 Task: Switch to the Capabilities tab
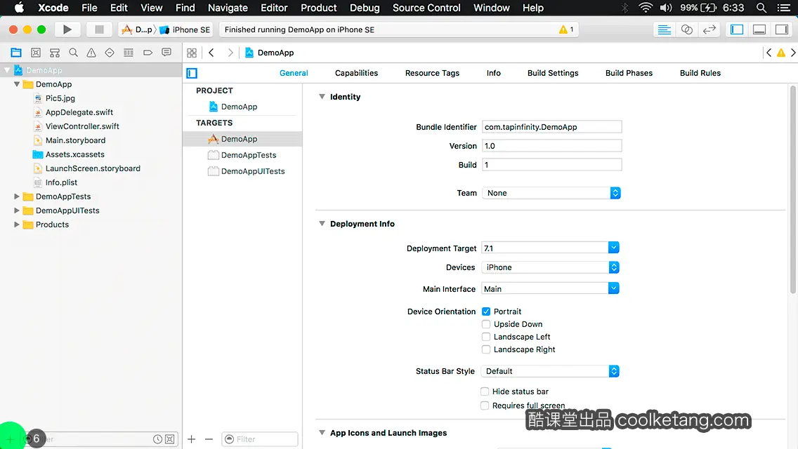356,73
